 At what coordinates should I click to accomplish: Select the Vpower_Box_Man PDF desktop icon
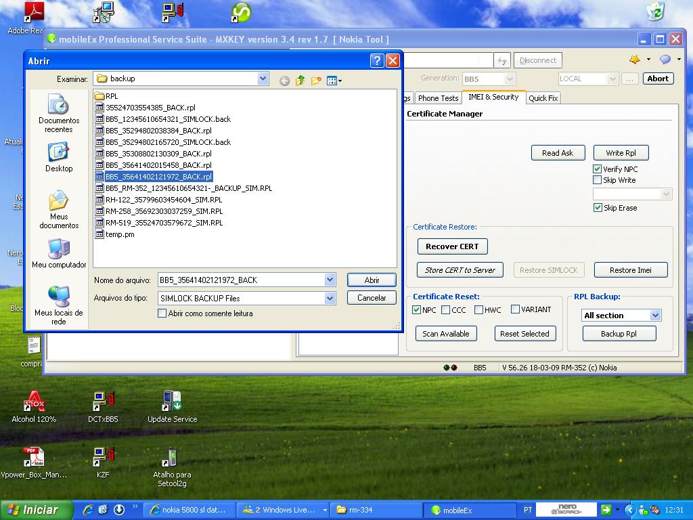(34, 462)
